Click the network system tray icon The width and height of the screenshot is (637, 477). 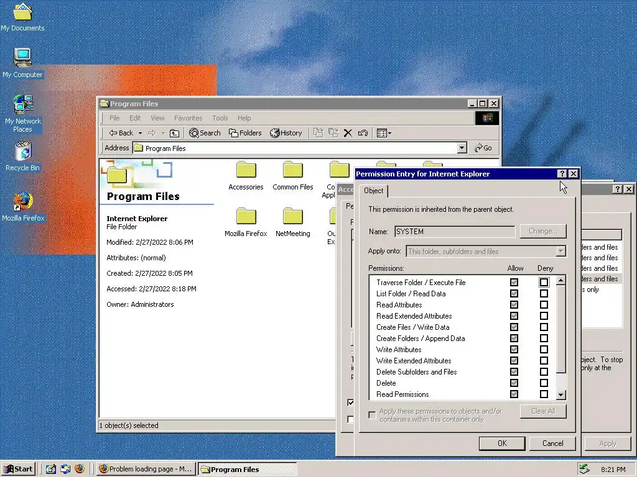[585, 469]
